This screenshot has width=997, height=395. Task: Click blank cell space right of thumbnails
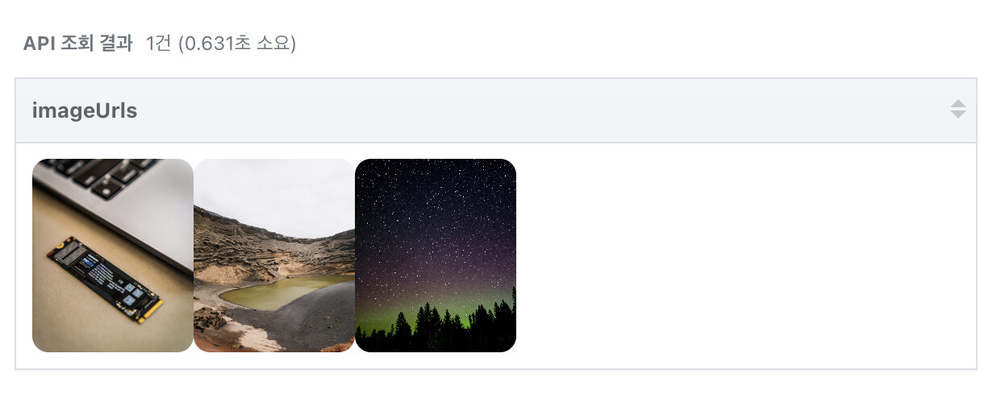point(742,256)
